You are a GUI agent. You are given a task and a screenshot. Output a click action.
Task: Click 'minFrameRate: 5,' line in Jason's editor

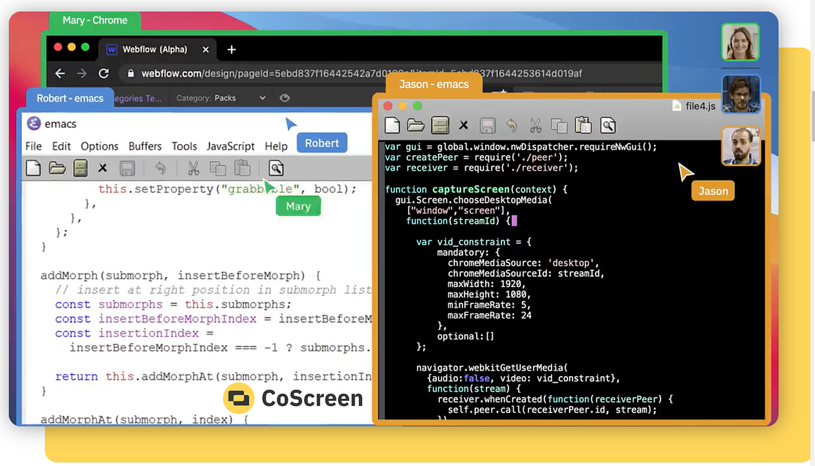(x=489, y=304)
